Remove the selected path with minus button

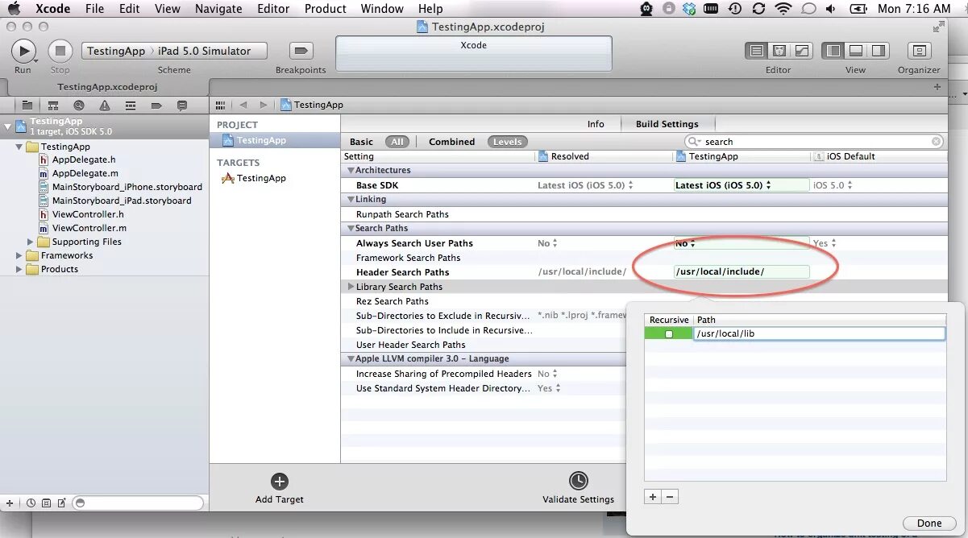[x=670, y=497]
